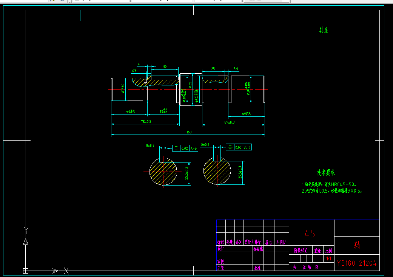The image size is (393, 277).
Task: Click the '比例' title block cell
Action: (328, 251)
